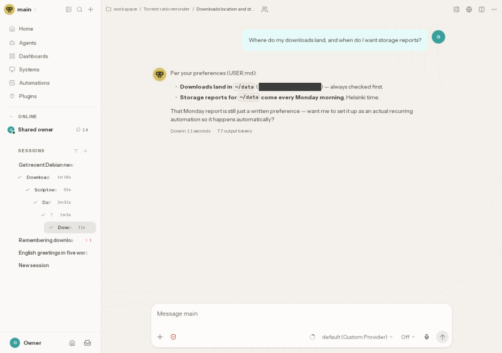Open 'Remembering downloa' session
Image resolution: width=502 pixels, height=353 pixels.
(46, 240)
